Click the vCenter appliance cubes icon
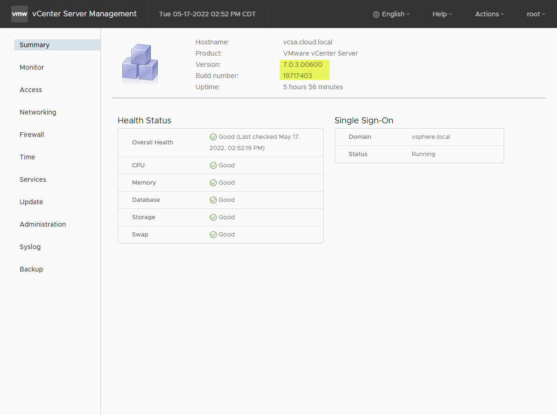The image size is (557, 415). (x=140, y=64)
